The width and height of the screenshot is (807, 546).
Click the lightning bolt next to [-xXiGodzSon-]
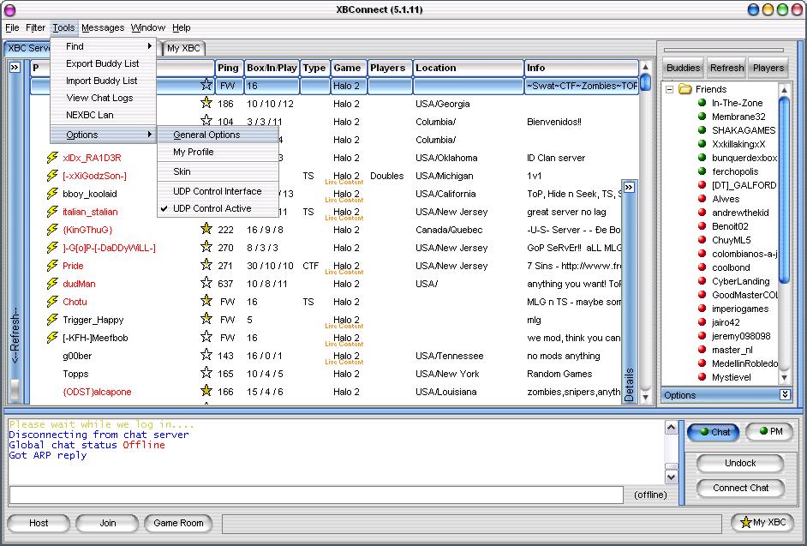click(x=52, y=176)
